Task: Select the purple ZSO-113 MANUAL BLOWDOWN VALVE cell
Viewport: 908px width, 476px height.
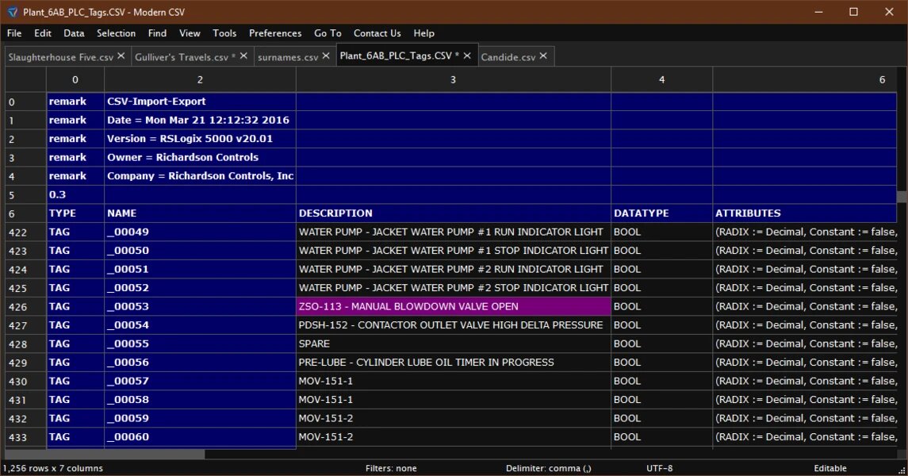Action: click(x=453, y=306)
